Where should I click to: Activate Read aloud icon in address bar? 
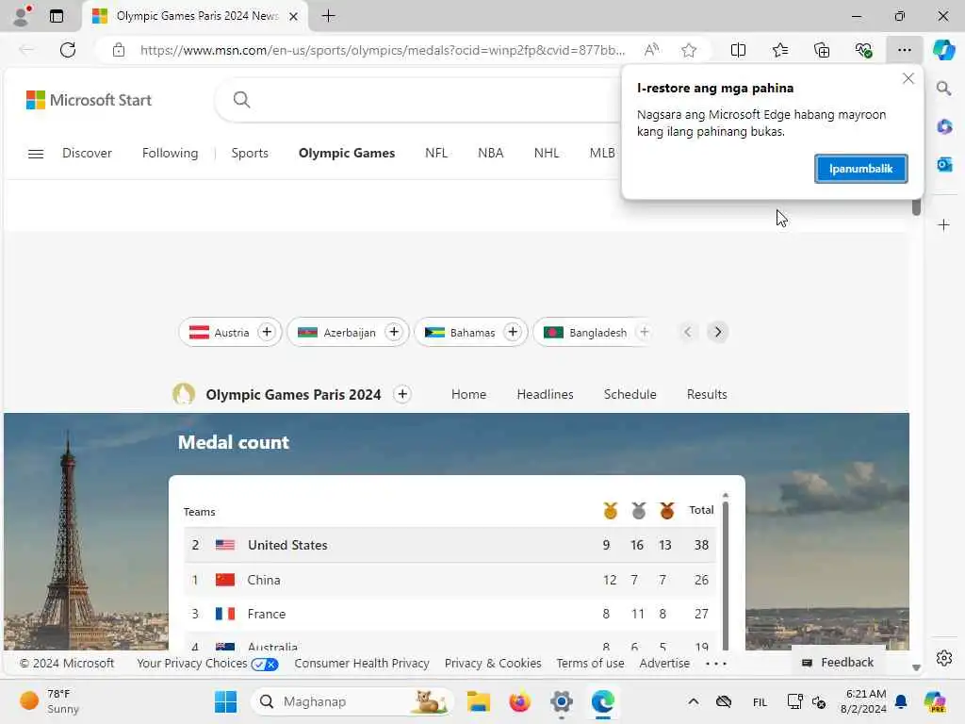(x=651, y=50)
